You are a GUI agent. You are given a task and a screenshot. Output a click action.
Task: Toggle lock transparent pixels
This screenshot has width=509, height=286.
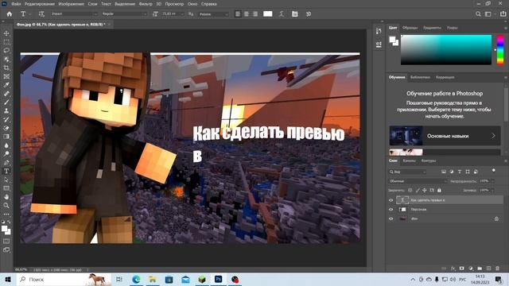pos(410,191)
